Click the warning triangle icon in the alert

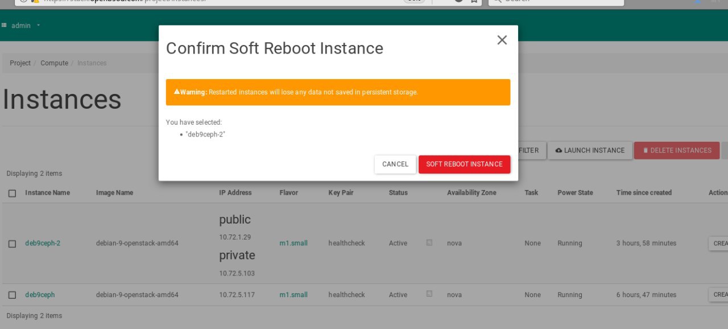coord(177,92)
